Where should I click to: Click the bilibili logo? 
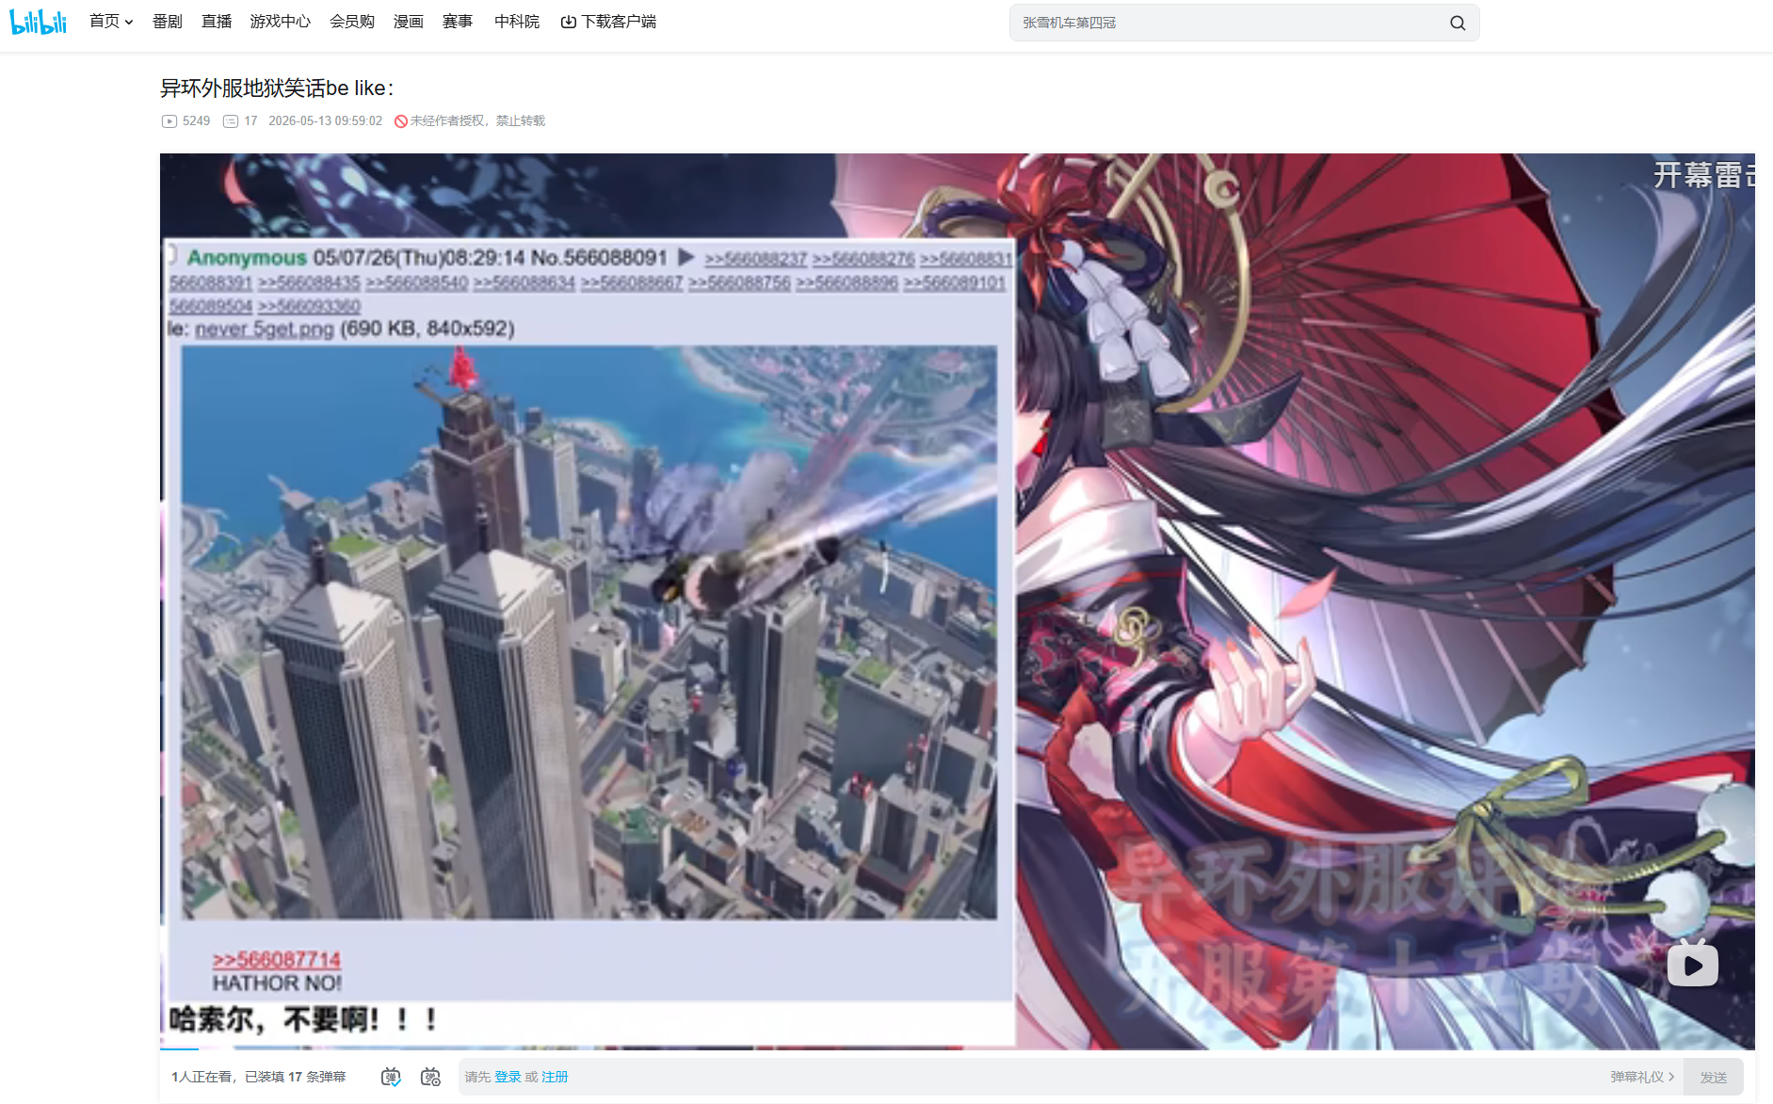click(x=39, y=22)
